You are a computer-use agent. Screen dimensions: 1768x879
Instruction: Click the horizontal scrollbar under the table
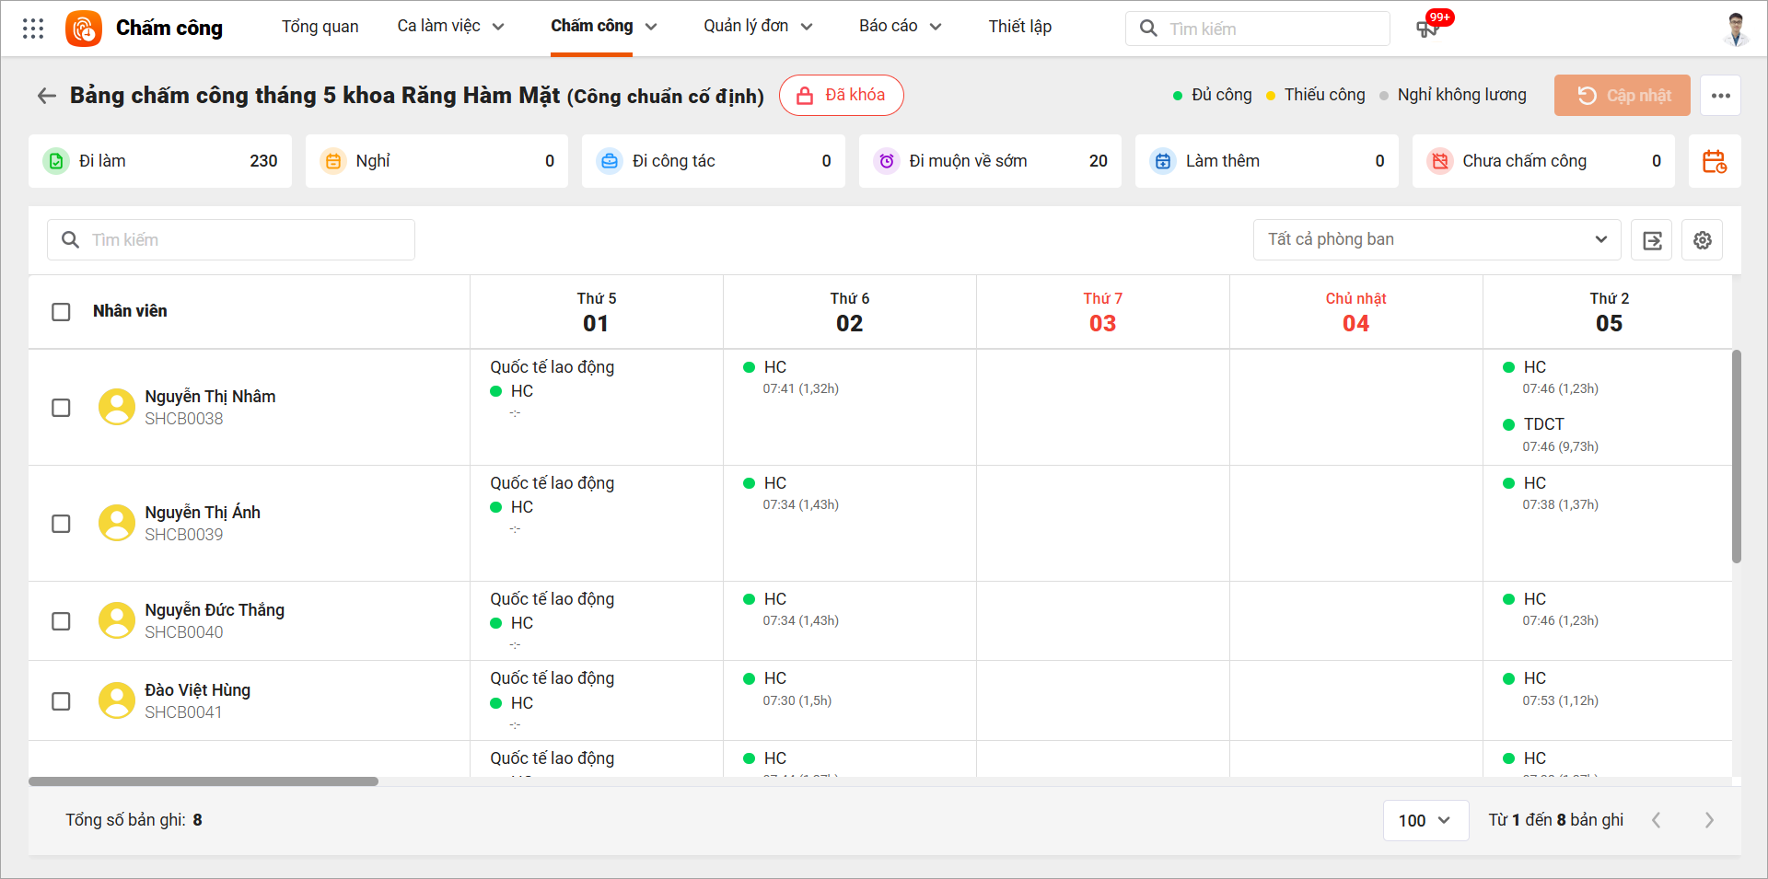pos(204,781)
